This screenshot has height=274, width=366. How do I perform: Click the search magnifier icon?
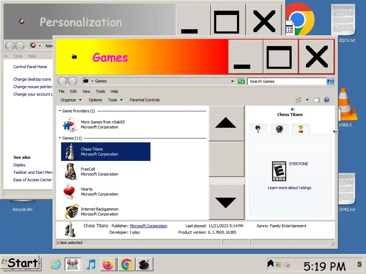(x=330, y=81)
